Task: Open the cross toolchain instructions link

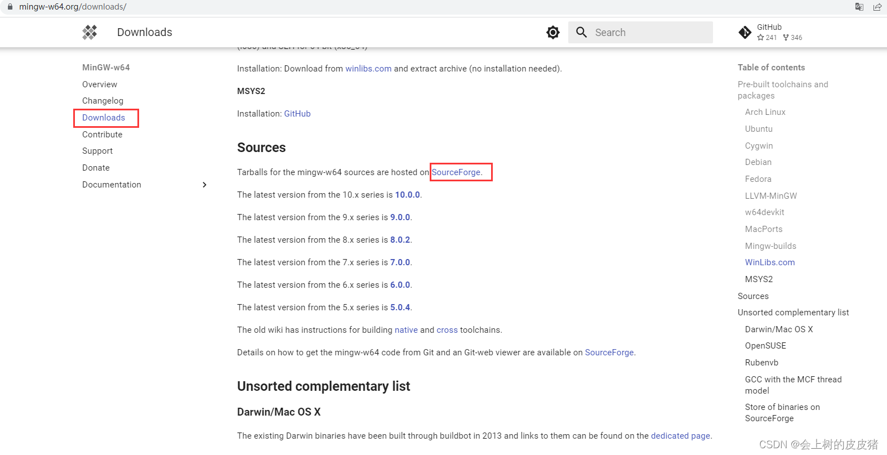Action: [x=447, y=330]
